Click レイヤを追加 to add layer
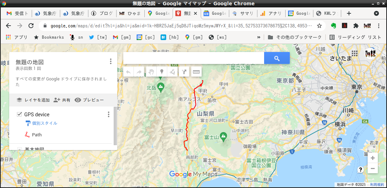Image resolution: width=387 pixels, height=188 pixels. click(33, 100)
